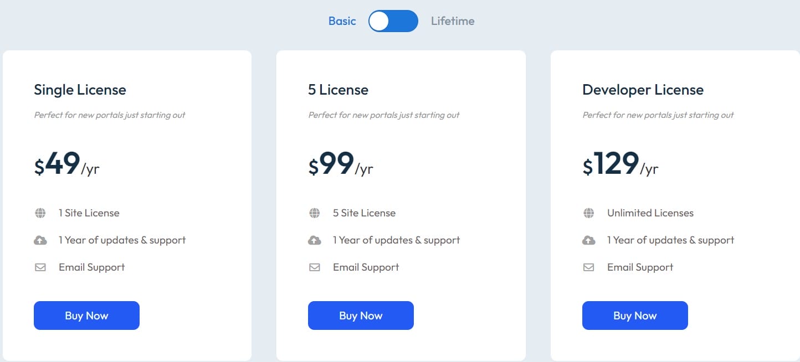800x362 pixels.
Task: Click envelope icon in 5 License card
Action: pos(314,267)
